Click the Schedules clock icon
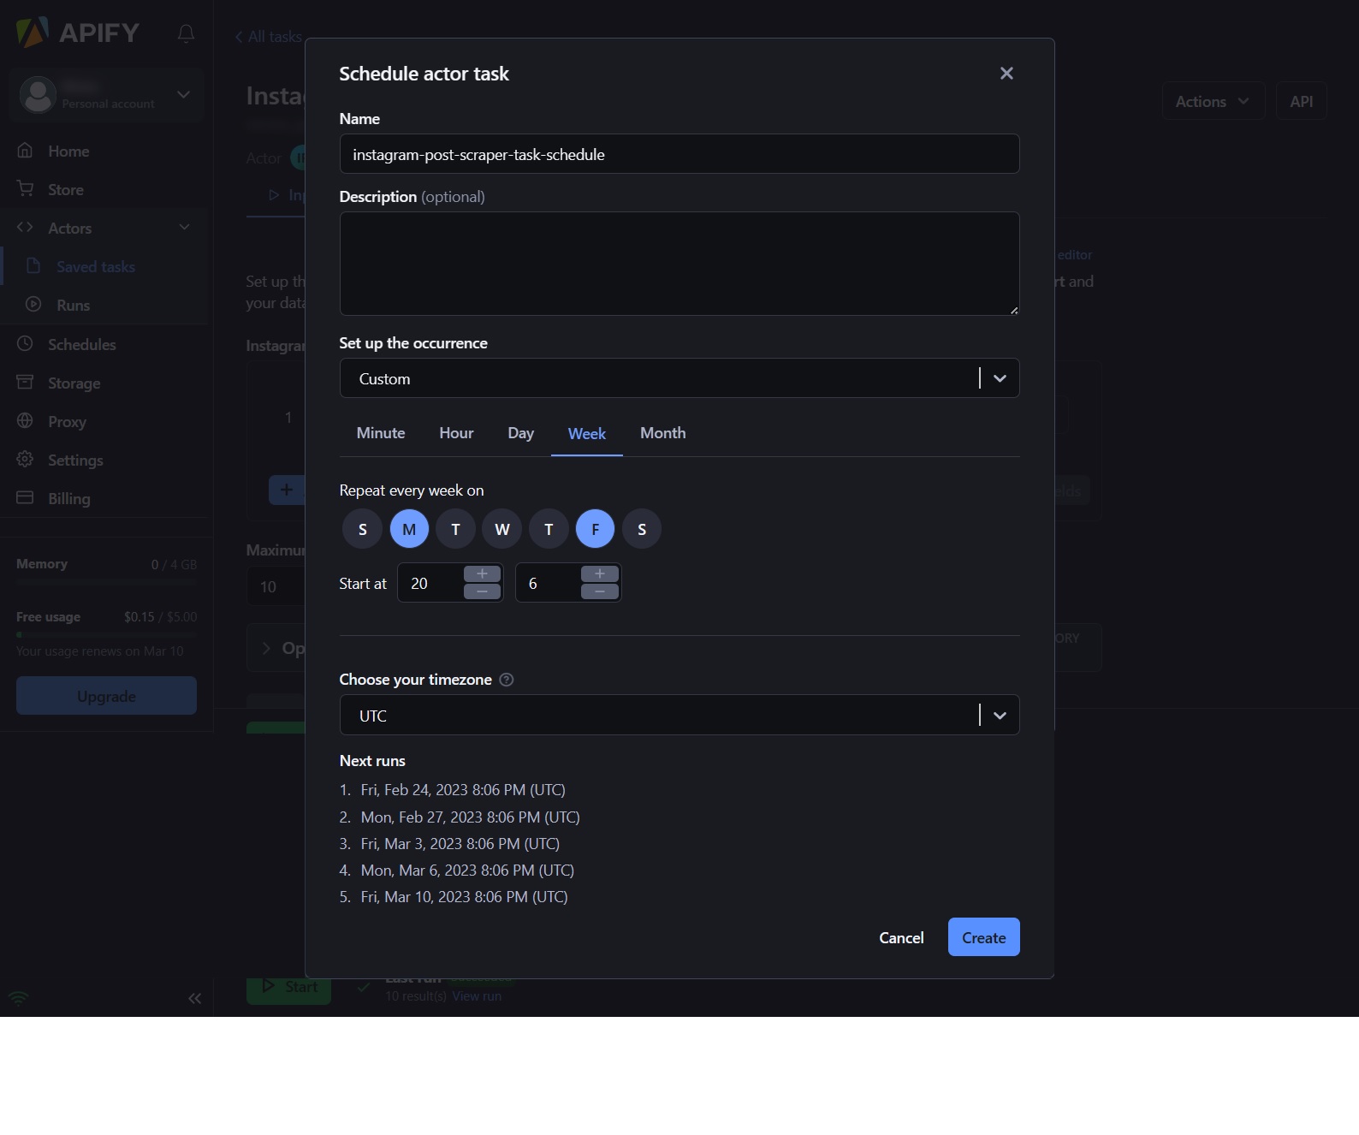Image resolution: width=1359 pixels, height=1135 pixels. coord(26,344)
